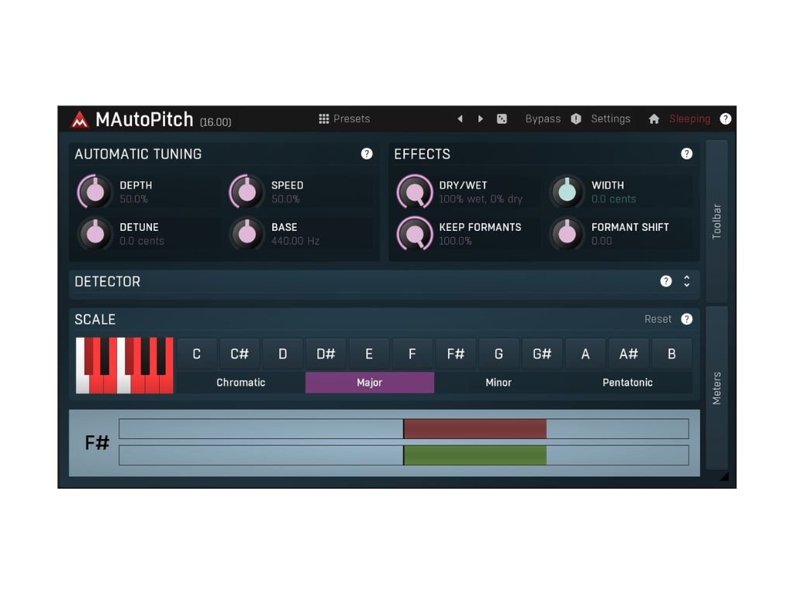Open Automatic Tuning help icon
The image size is (794, 594).
click(367, 154)
